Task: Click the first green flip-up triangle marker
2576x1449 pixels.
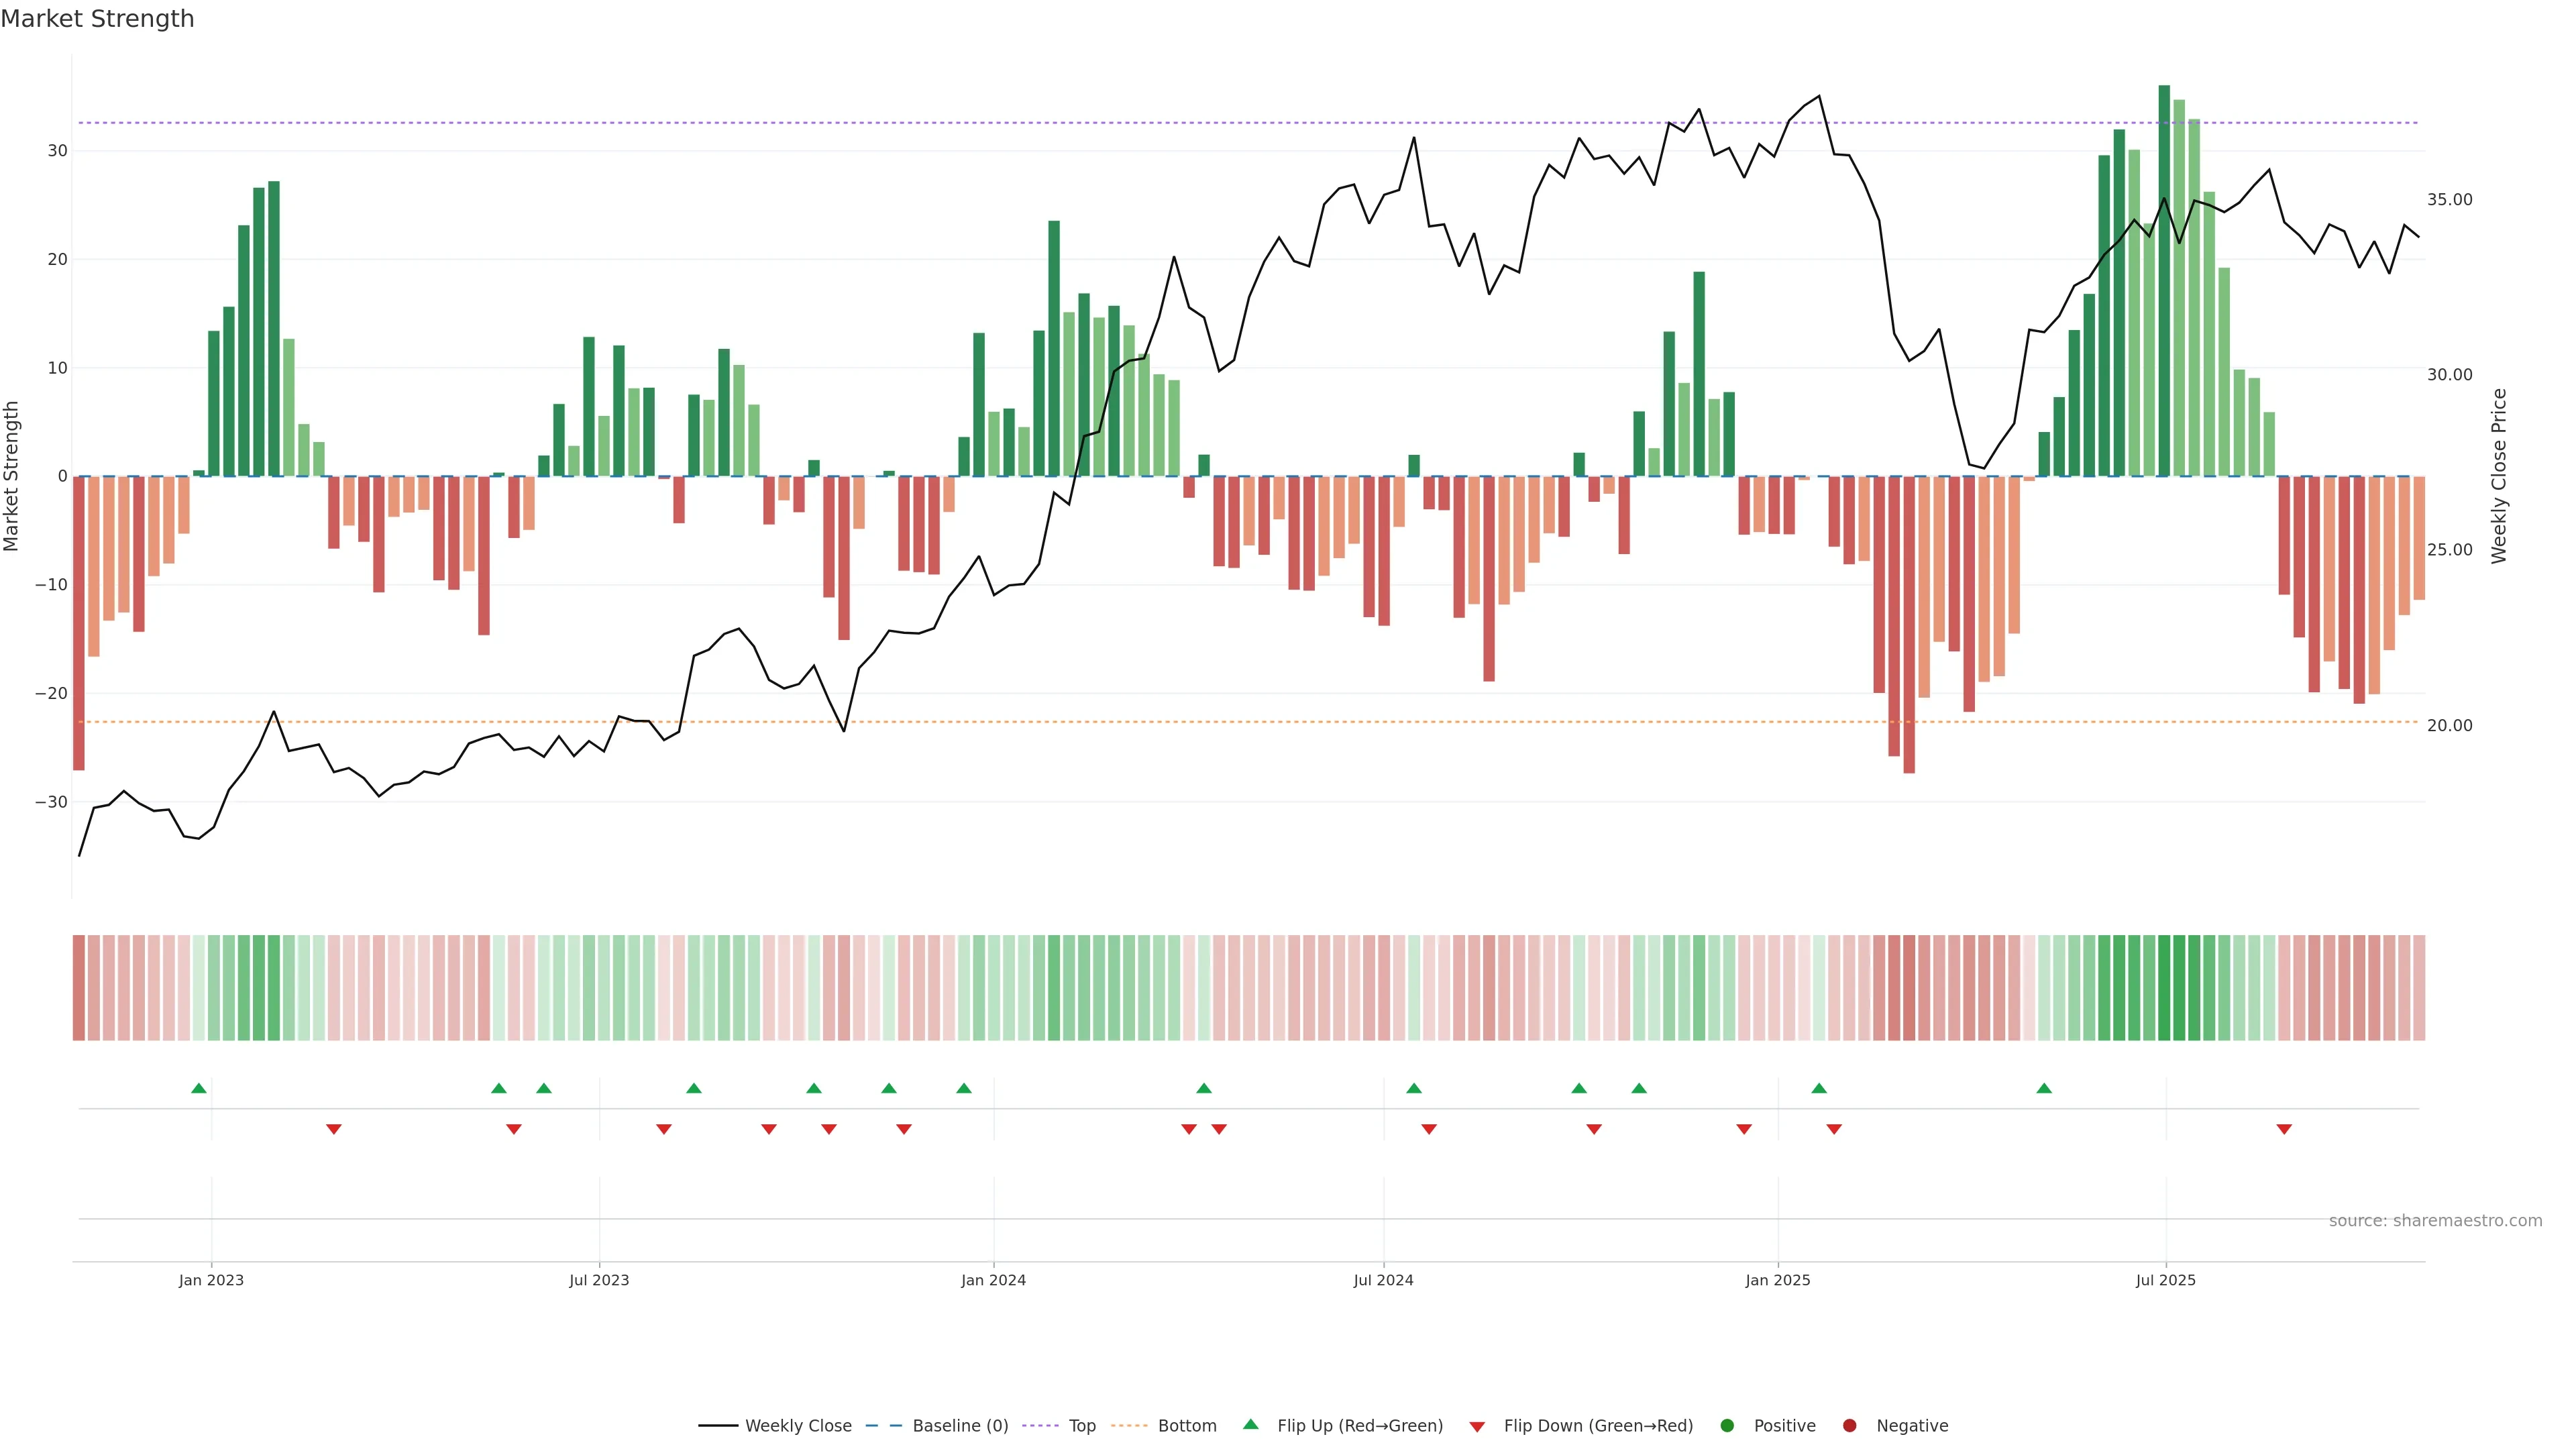Action: point(199,1088)
